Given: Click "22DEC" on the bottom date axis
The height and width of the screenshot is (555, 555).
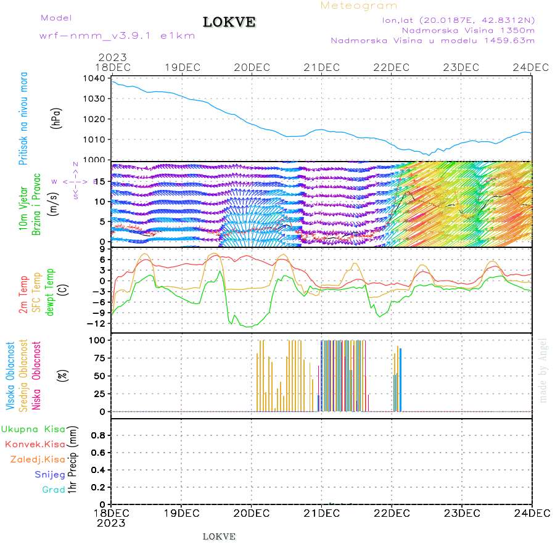Looking at the screenshot, I should tap(392, 513).
